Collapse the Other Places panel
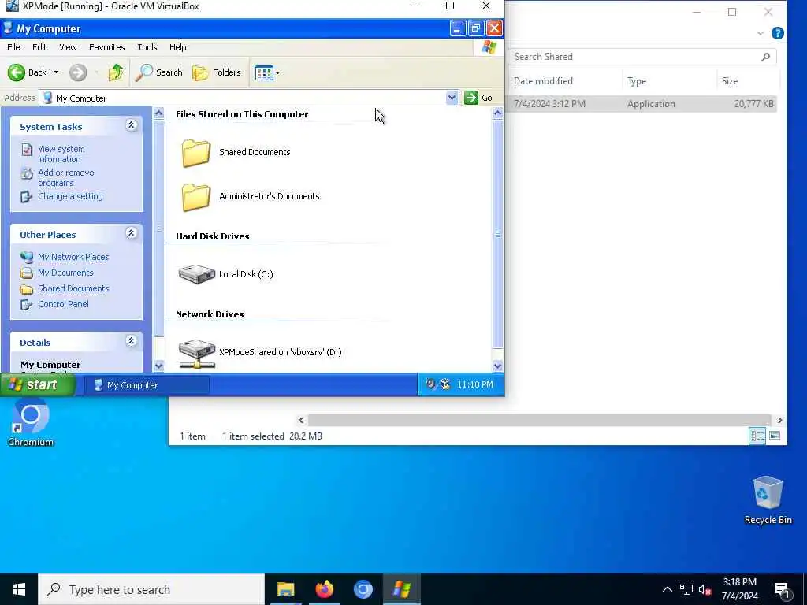 point(132,233)
